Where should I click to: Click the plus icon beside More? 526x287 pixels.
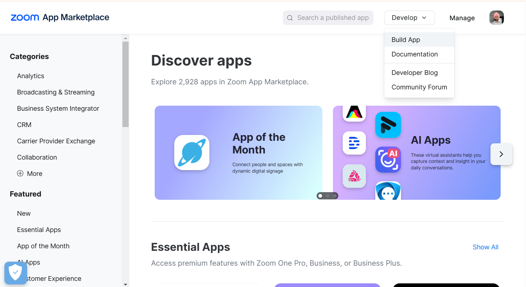point(20,173)
